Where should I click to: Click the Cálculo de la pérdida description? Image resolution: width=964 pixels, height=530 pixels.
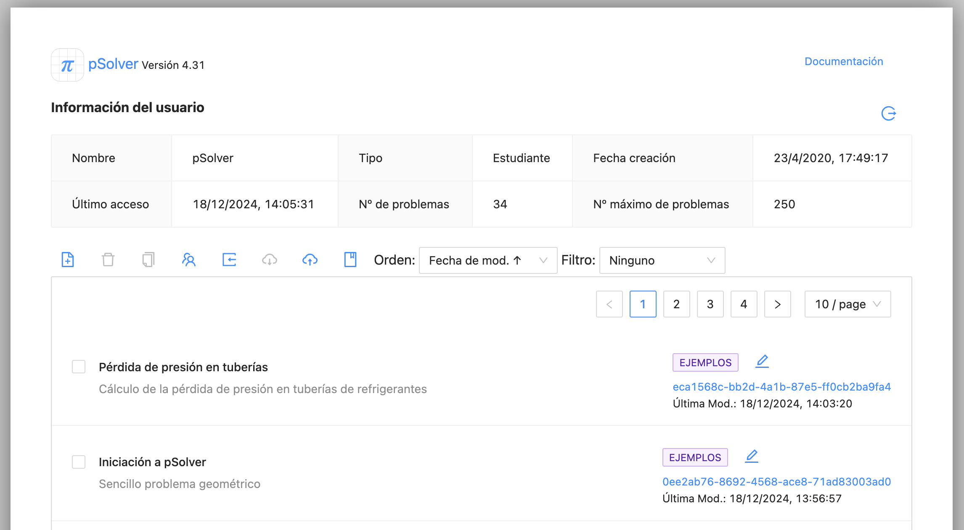pos(263,389)
